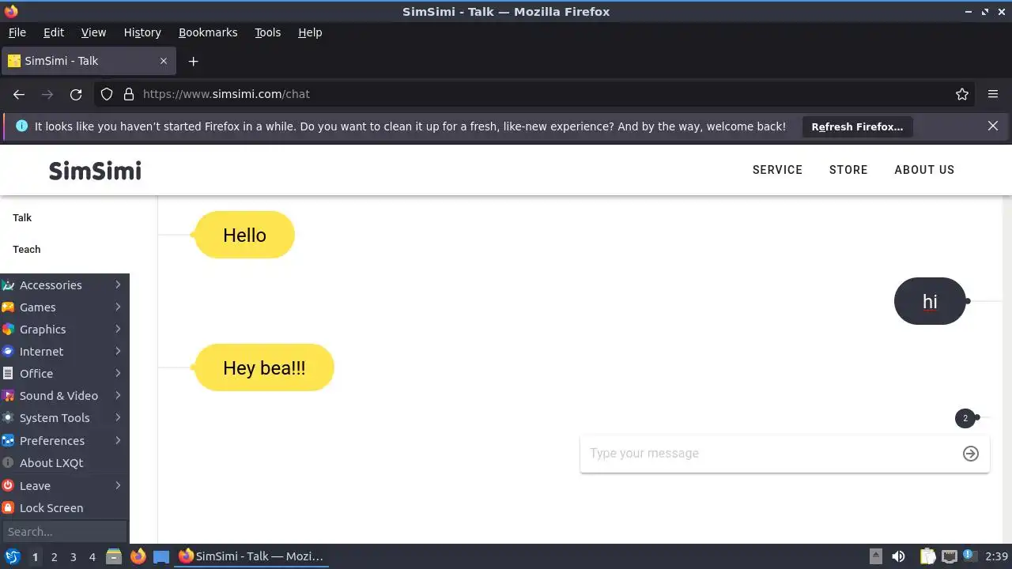Open the Tools menu
Image resolution: width=1012 pixels, height=569 pixels.
(267, 32)
